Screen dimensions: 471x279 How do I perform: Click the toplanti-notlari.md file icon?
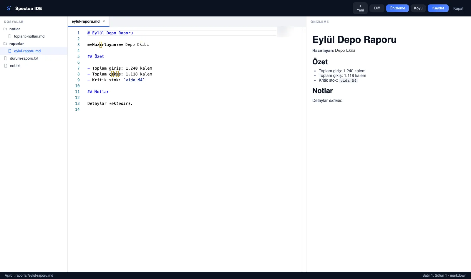click(10, 36)
